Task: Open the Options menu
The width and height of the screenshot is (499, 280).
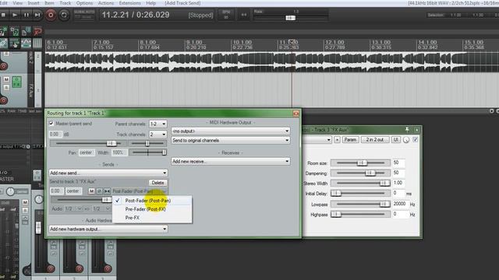Action: [x=84, y=3]
